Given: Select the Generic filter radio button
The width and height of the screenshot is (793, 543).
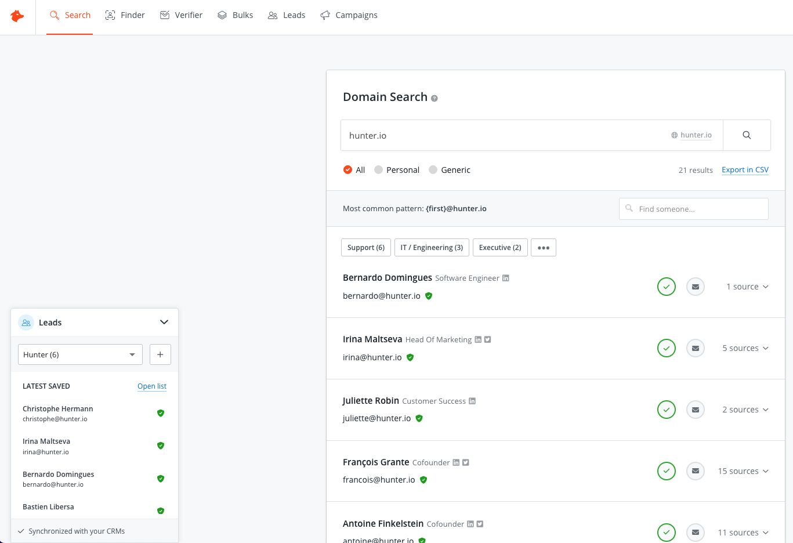Looking at the screenshot, I should pyautogui.click(x=433, y=170).
